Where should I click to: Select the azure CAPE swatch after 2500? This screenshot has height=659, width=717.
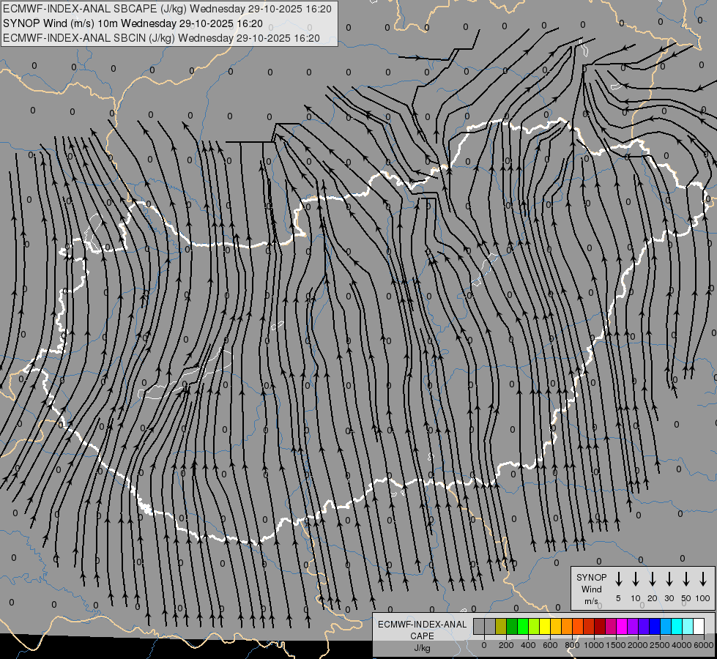pos(665,626)
